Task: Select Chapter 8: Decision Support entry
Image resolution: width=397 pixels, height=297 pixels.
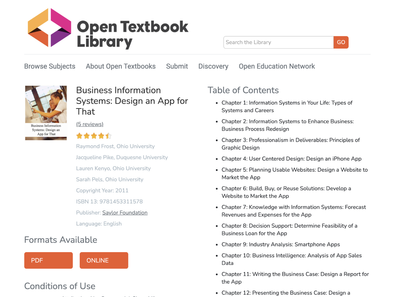Action: point(289,230)
